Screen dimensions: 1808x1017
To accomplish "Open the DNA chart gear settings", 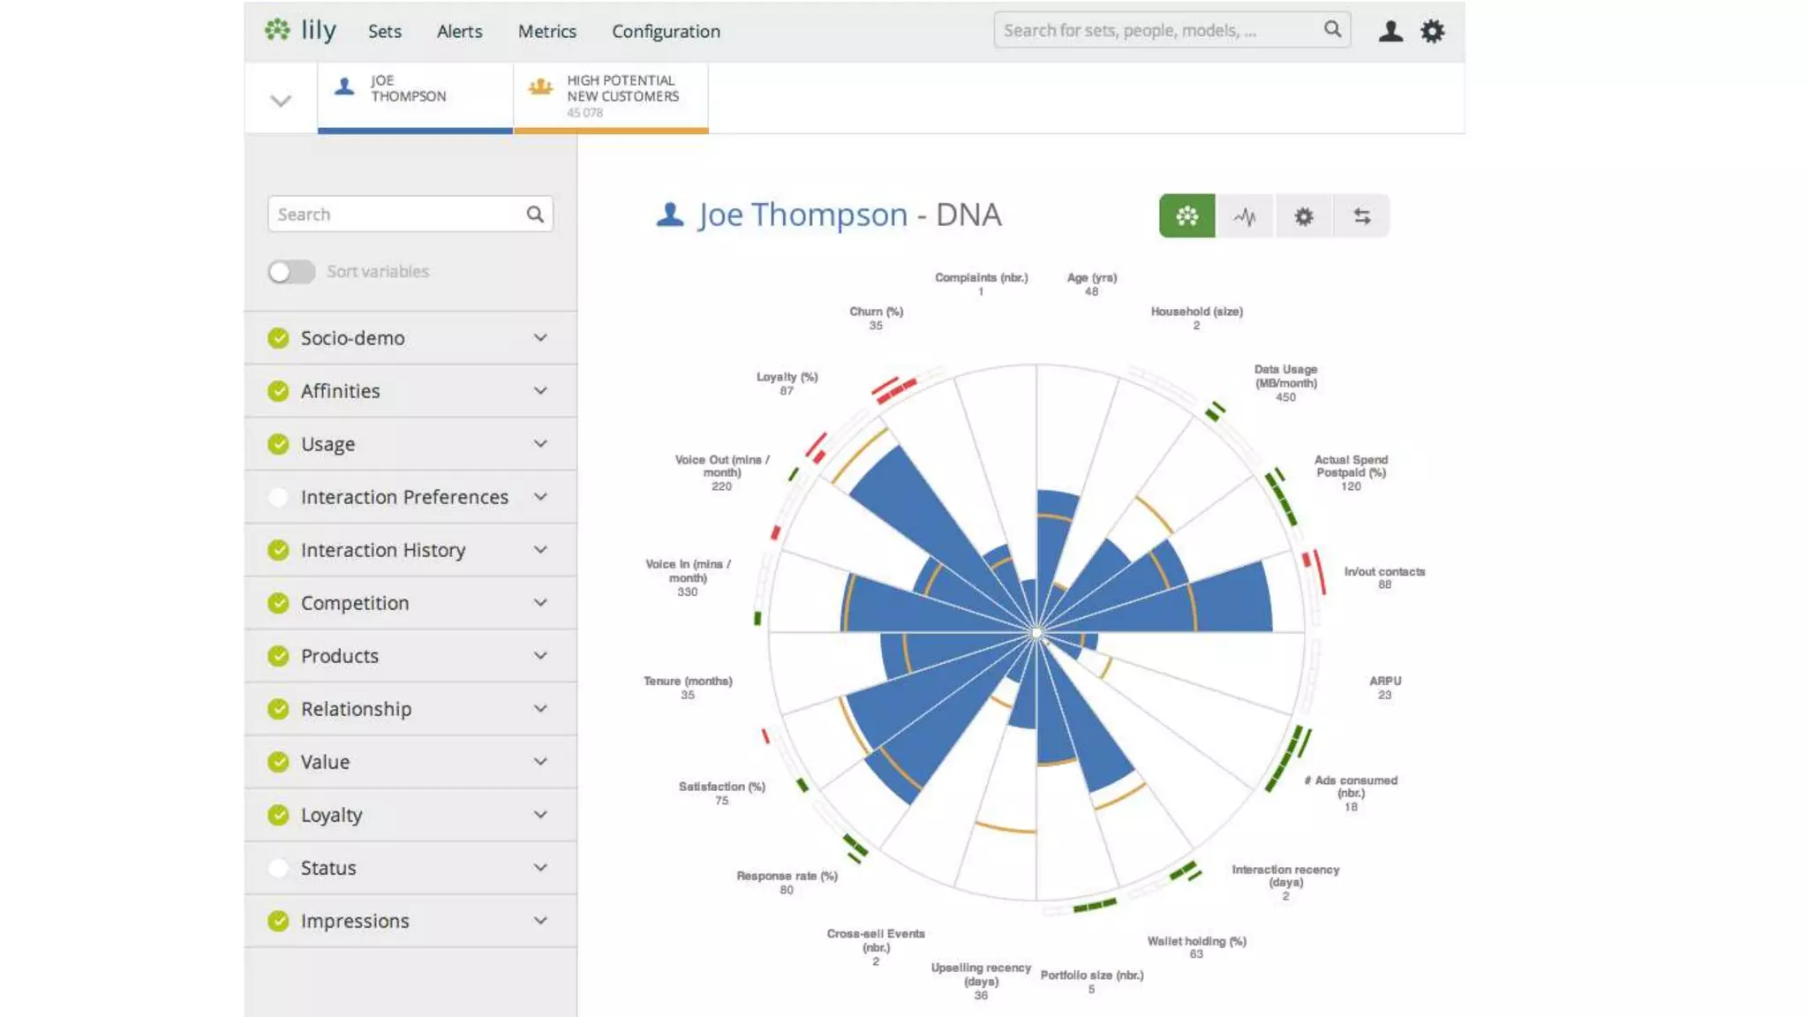I will [1303, 216].
